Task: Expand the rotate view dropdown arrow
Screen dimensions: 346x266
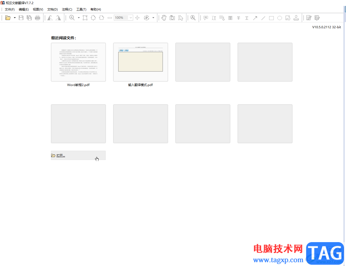Action: pos(153,18)
